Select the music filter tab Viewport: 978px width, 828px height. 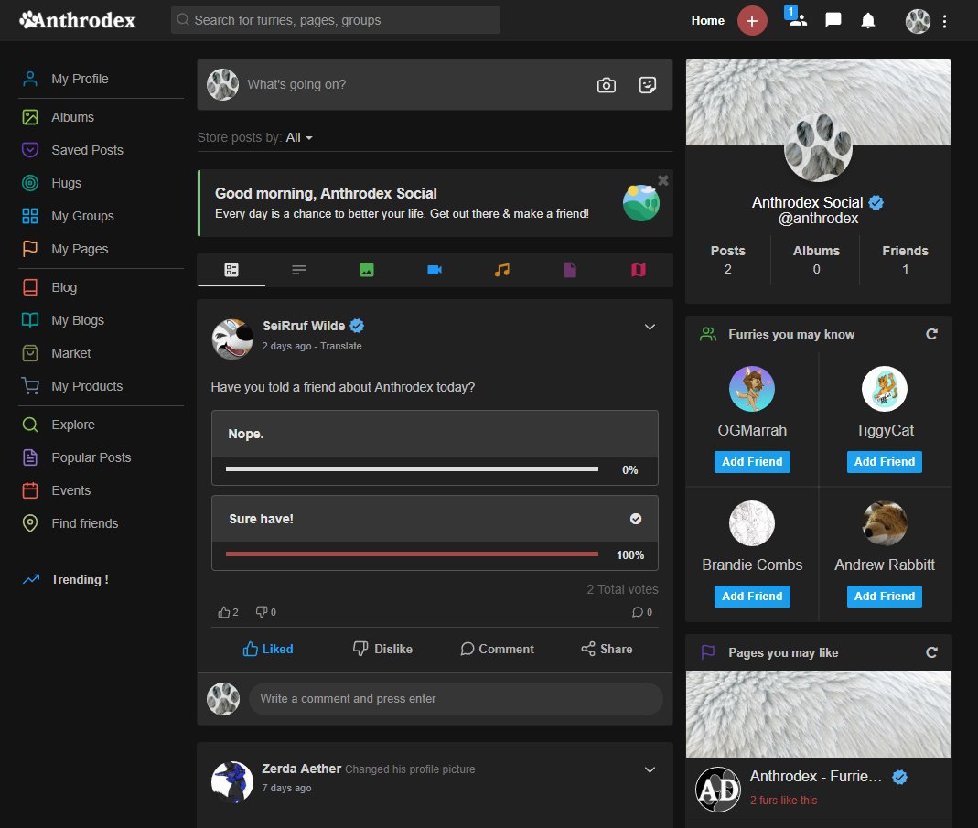[502, 270]
